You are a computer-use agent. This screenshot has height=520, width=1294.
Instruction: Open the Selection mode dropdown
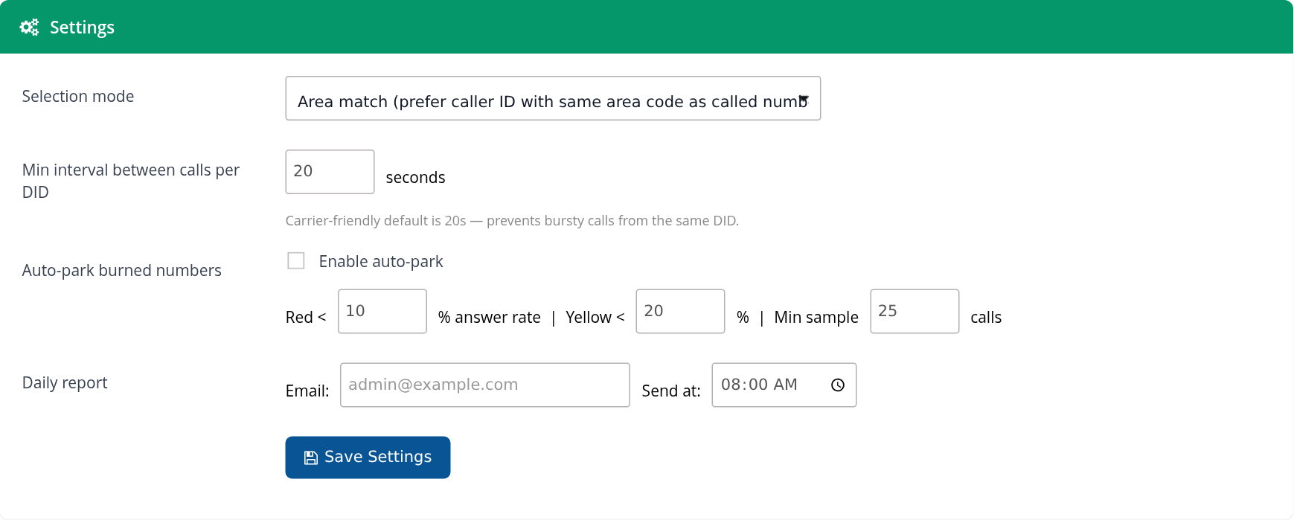tap(553, 98)
